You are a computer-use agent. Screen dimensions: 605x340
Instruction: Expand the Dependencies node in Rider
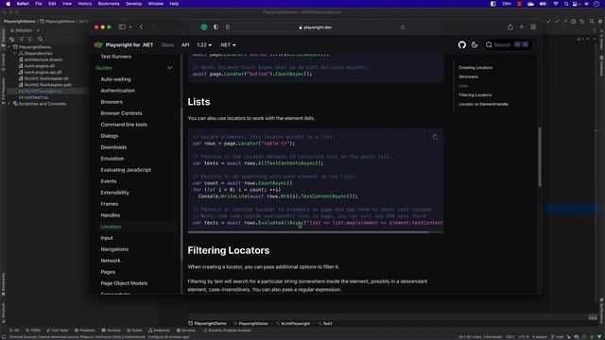click(x=15, y=53)
